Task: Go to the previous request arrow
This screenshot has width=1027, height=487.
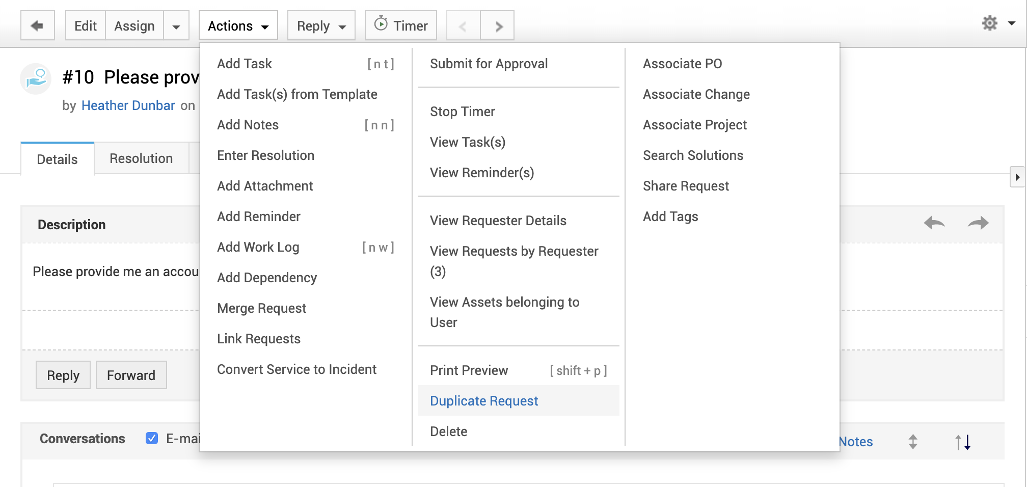Action: pyautogui.click(x=463, y=26)
